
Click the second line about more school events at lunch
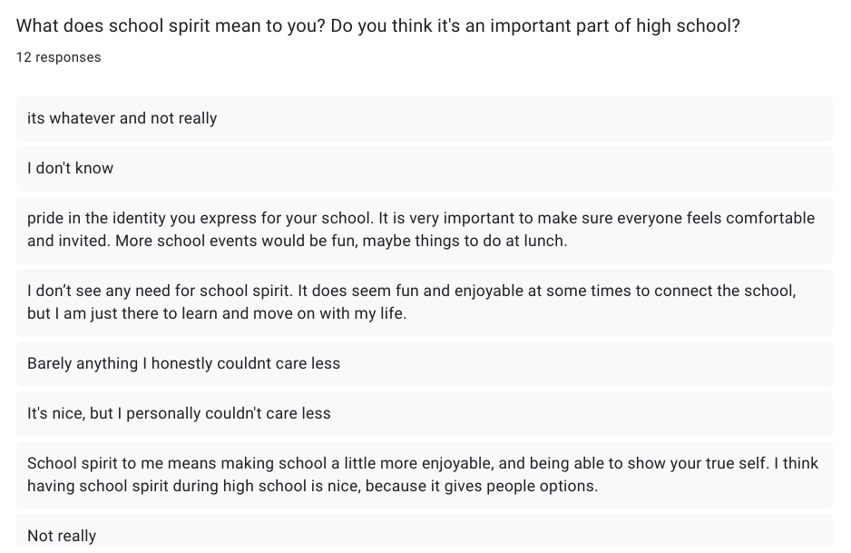298,241
